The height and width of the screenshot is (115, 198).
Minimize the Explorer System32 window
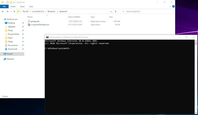(x=157, y=2)
